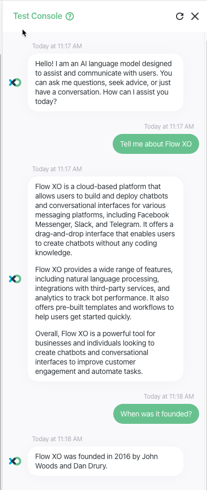Click the first 11:17 AM timestamp above Hello message
207x490 pixels.
[x=57, y=46]
